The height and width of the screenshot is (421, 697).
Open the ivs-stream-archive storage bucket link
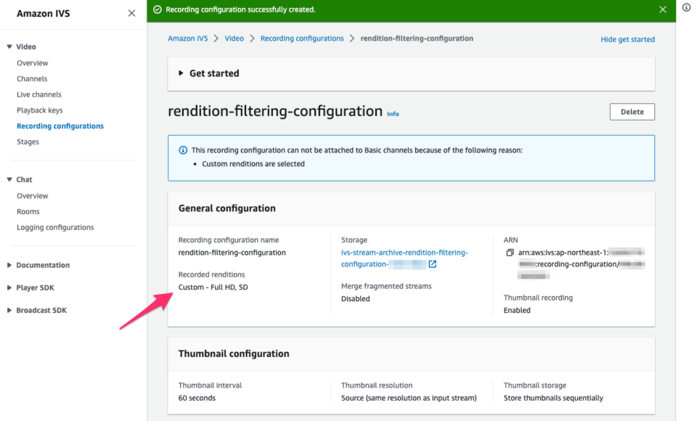pos(404,258)
